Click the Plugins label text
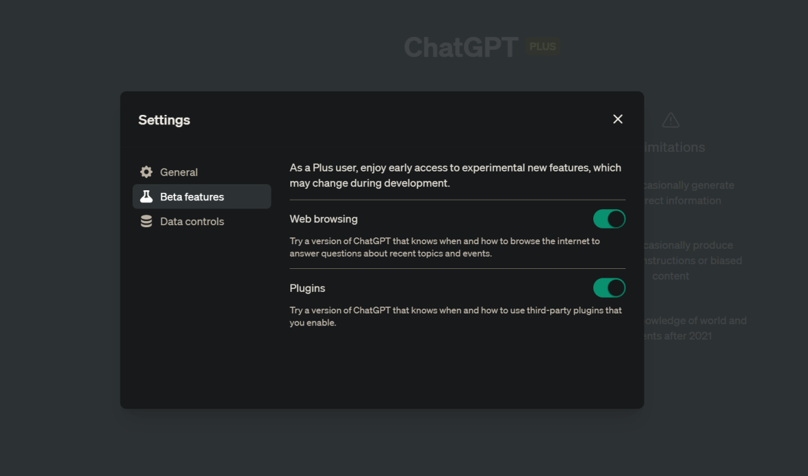 (x=307, y=288)
